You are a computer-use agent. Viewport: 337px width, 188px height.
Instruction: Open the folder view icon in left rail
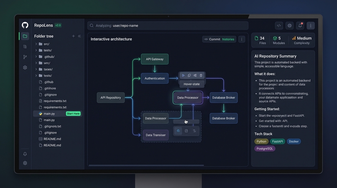tap(25, 36)
